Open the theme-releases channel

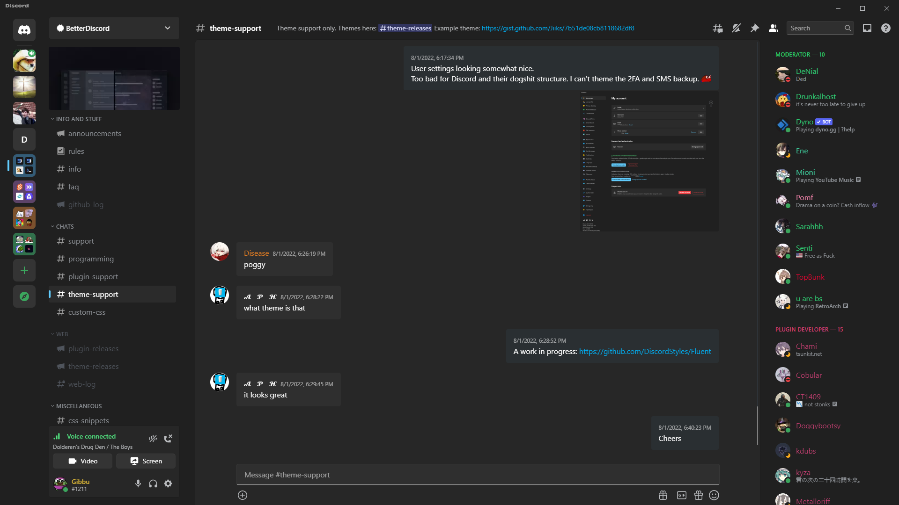pyautogui.click(x=93, y=366)
